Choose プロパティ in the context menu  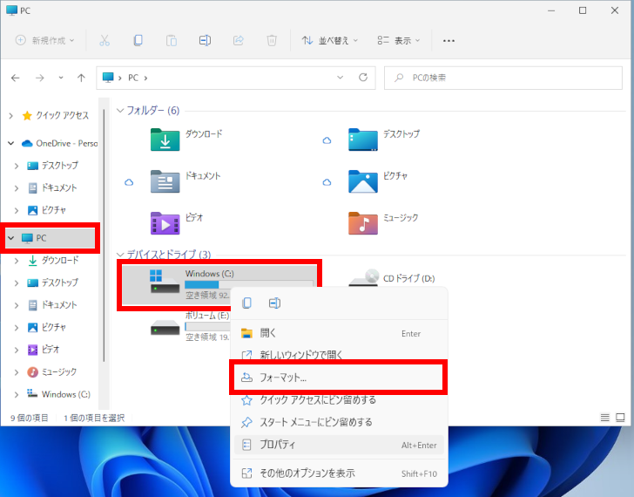(x=339, y=445)
